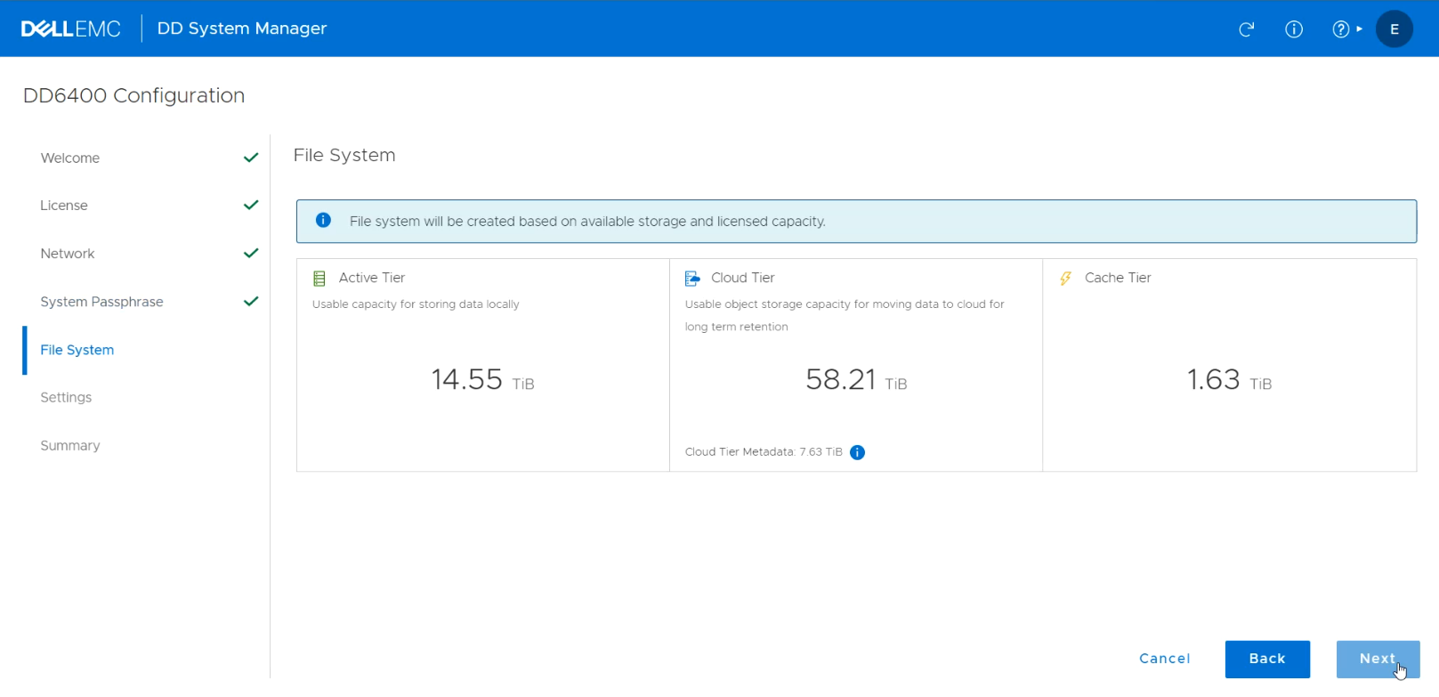Open the user avatar E menu

pyautogui.click(x=1395, y=29)
